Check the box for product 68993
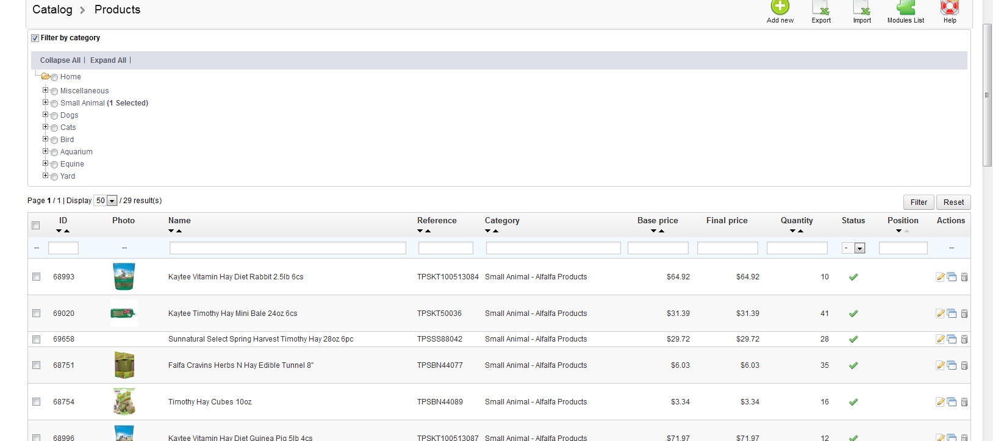Image resolution: width=1001 pixels, height=441 pixels. click(37, 277)
